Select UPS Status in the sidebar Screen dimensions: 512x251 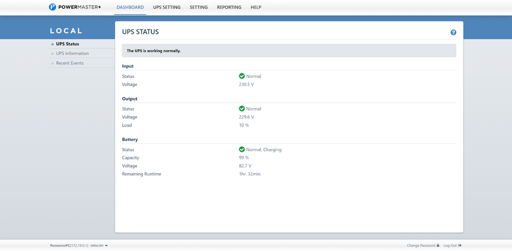[x=67, y=44]
